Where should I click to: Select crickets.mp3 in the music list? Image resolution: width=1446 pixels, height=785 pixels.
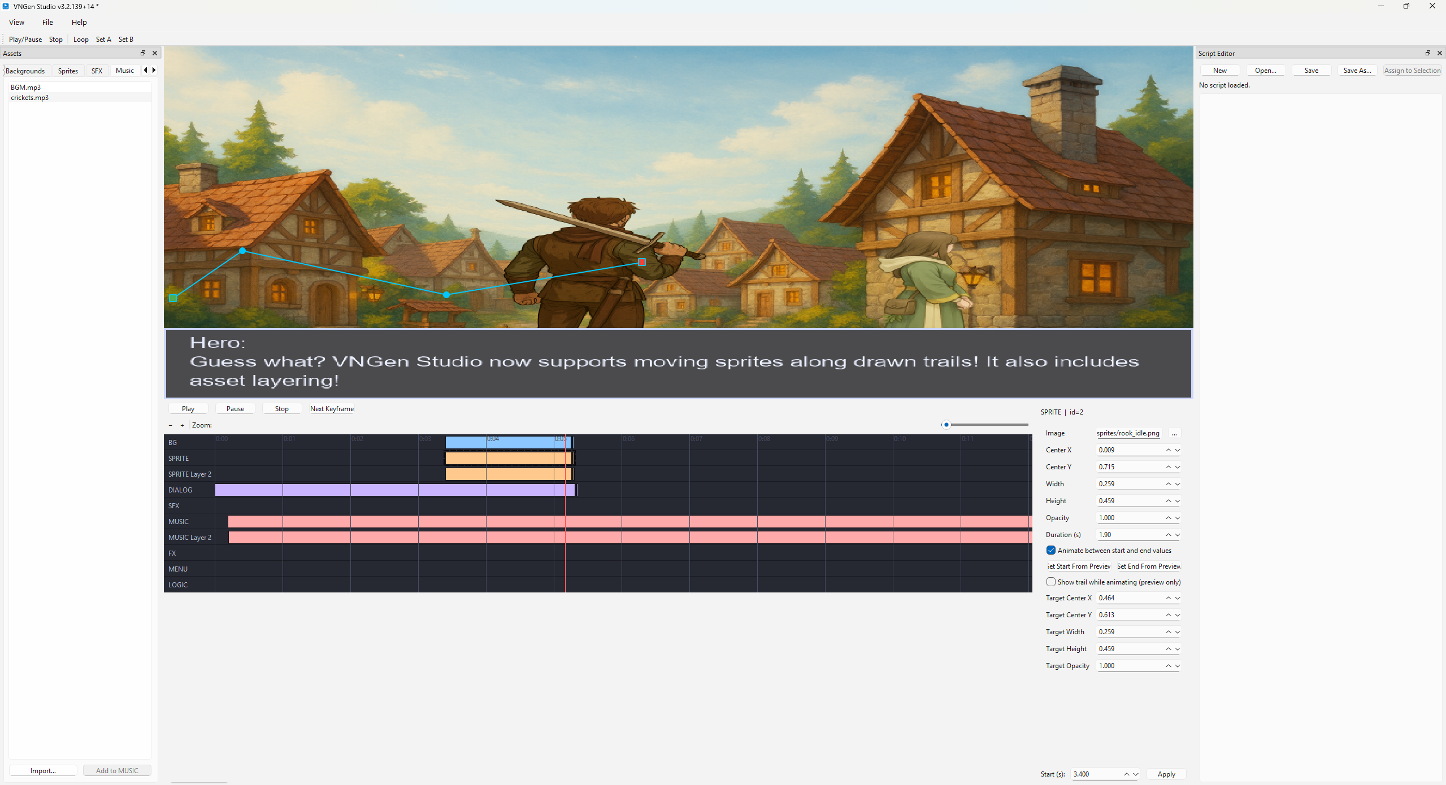point(30,98)
